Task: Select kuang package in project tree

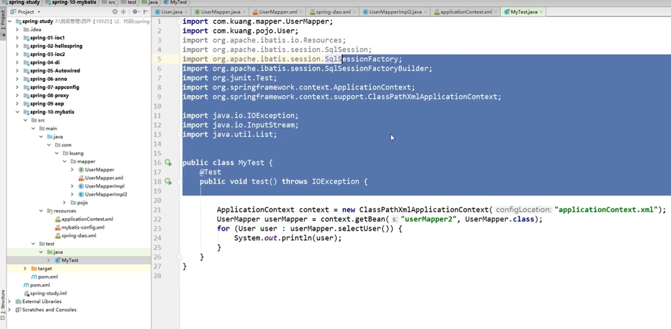Action: pos(76,153)
